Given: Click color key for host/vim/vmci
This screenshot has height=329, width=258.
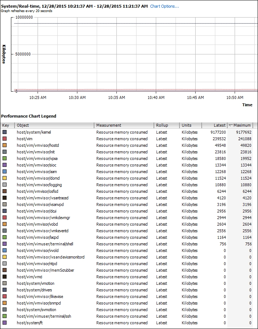Looking at the screenshot, I should click(x=4, y=277).
